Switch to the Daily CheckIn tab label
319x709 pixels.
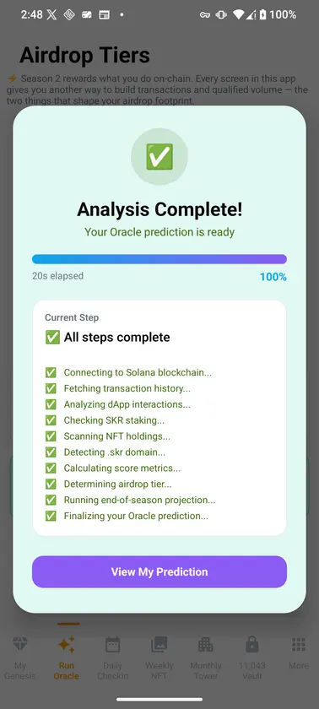pyautogui.click(x=112, y=670)
